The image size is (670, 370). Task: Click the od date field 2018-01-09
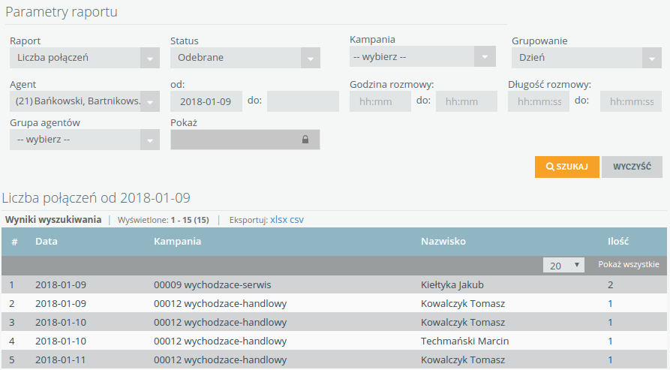click(206, 101)
